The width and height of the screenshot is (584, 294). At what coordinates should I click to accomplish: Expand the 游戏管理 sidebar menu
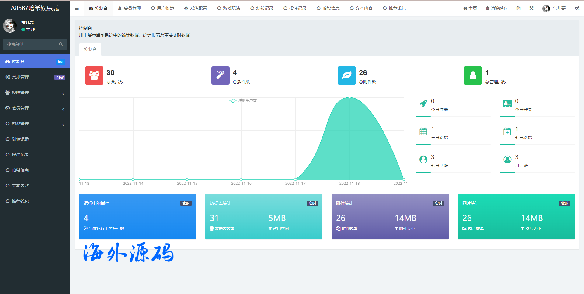tap(35, 124)
